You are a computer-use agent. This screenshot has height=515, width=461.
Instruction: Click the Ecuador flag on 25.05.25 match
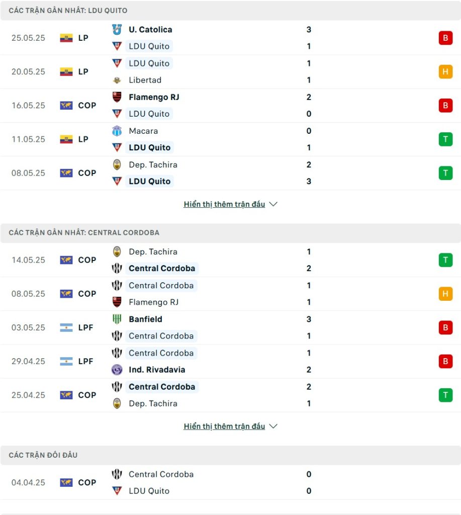coord(66,38)
